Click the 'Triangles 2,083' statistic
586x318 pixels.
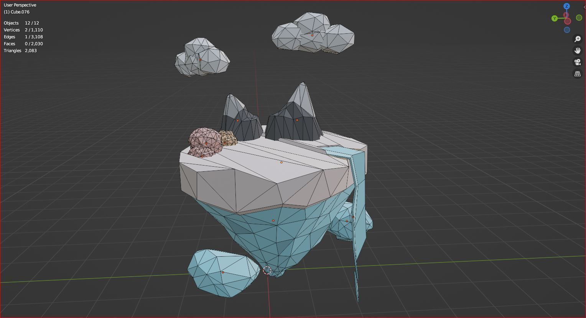coord(20,51)
